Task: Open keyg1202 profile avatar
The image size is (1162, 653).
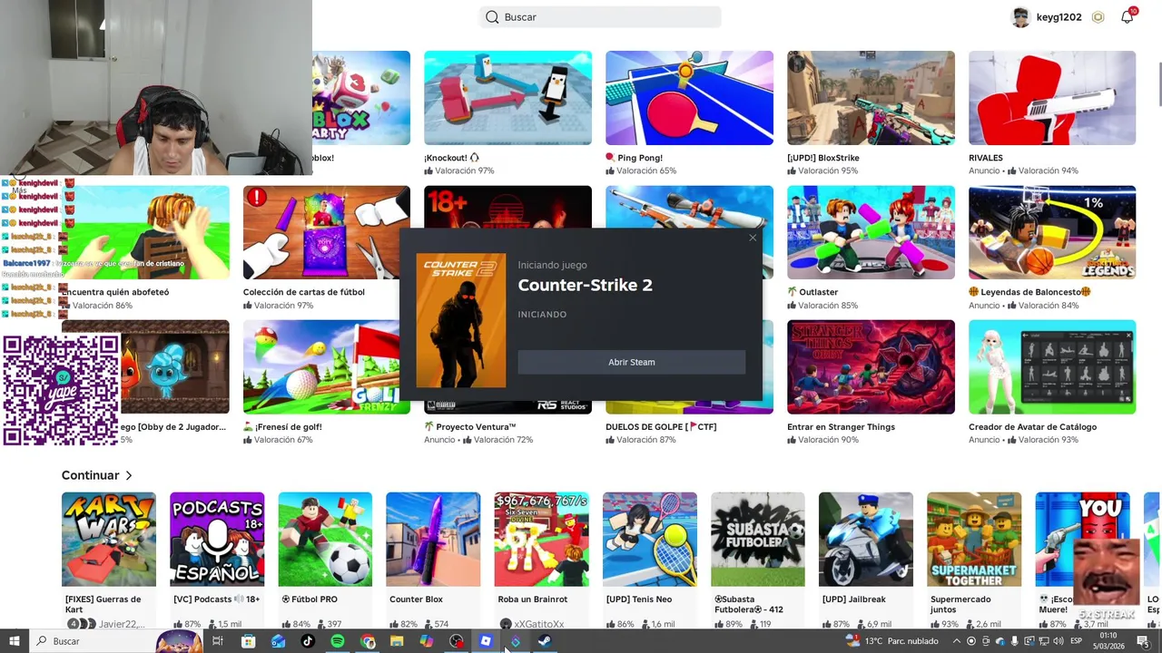Action: click(x=1021, y=17)
